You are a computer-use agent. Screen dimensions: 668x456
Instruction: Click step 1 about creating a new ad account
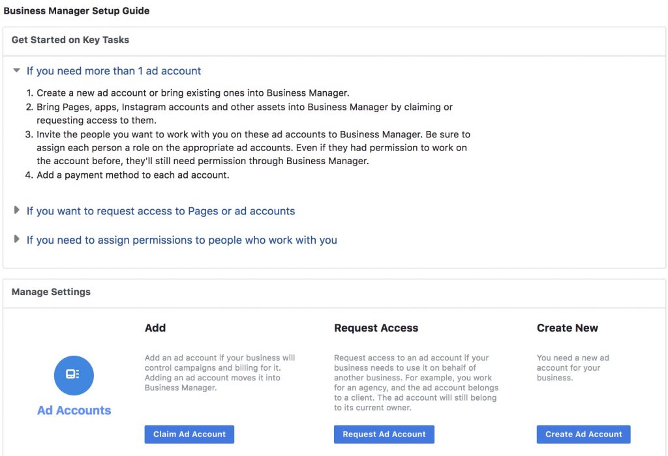point(191,92)
